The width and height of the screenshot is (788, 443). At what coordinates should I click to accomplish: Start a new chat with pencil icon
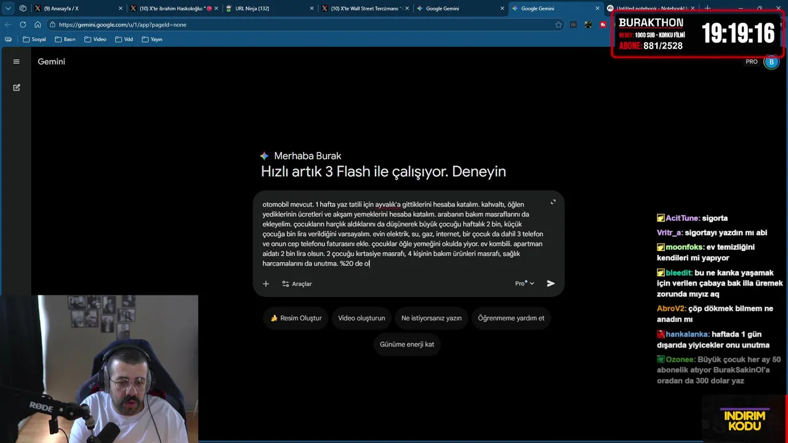point(17,87)
